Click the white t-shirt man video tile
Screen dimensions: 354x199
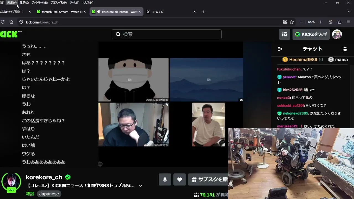[x=209, y=124]
